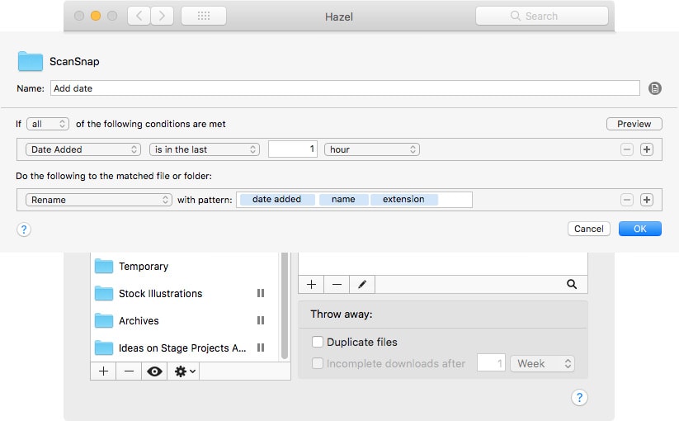Select the 'name' pattern token
The width and height of the screenshot is (679, 421).
coord(344,199)
